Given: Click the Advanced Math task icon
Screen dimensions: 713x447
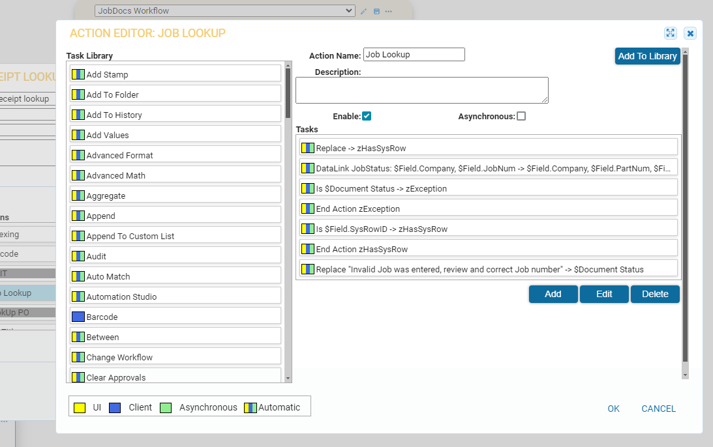Looking at the screenshot, I should tap(78, 175).
